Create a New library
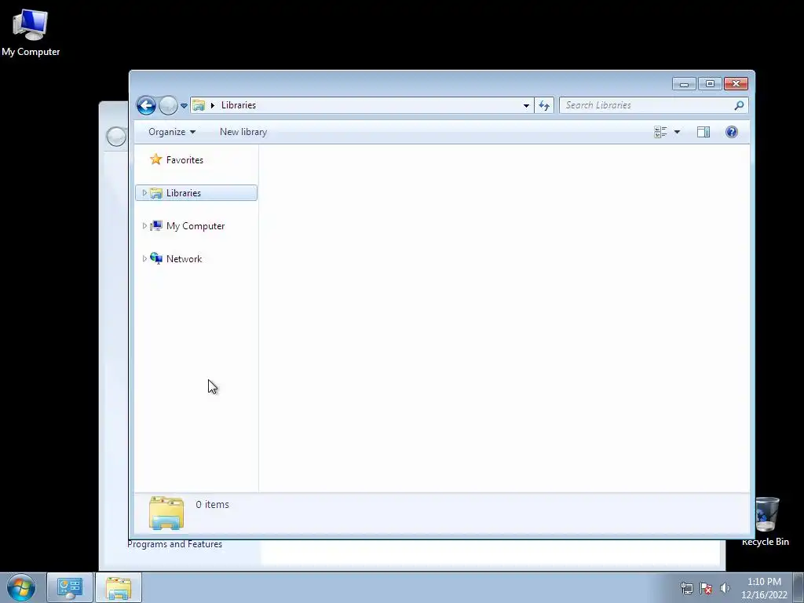Viewport: 804px width, 603px height. (243, 132)
